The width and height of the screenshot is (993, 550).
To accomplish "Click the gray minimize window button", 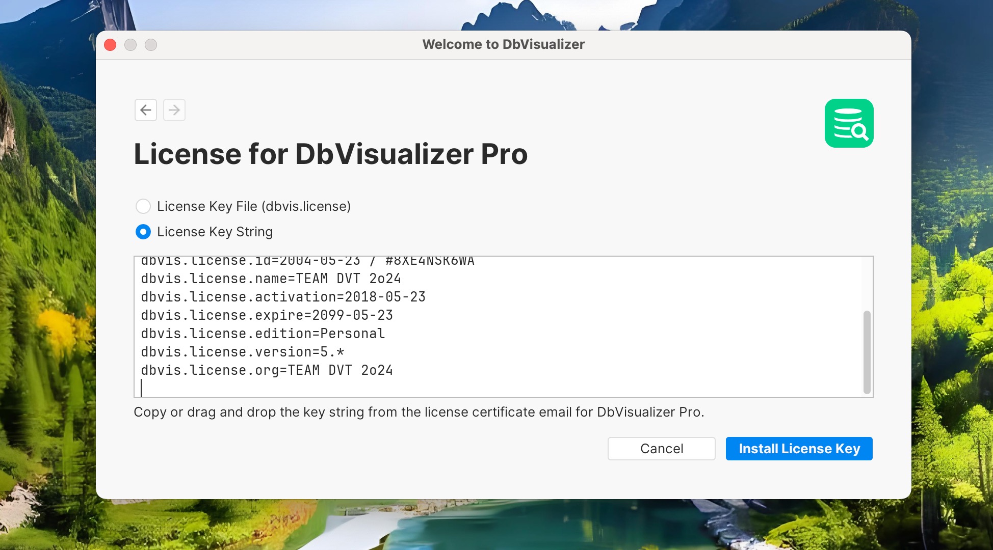I will pyautogui.click(x=130, y=45).
